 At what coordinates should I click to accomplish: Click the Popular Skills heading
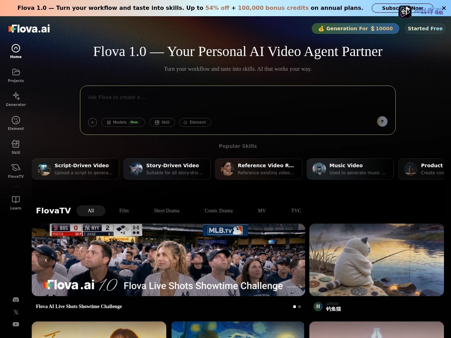click(238, 146)
